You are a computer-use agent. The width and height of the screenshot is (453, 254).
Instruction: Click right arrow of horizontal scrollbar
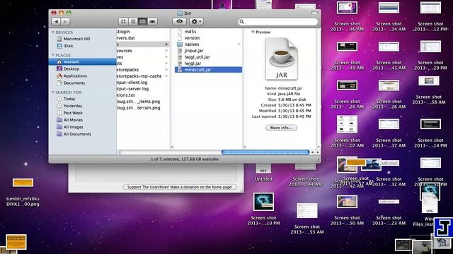tap(318, 152)
